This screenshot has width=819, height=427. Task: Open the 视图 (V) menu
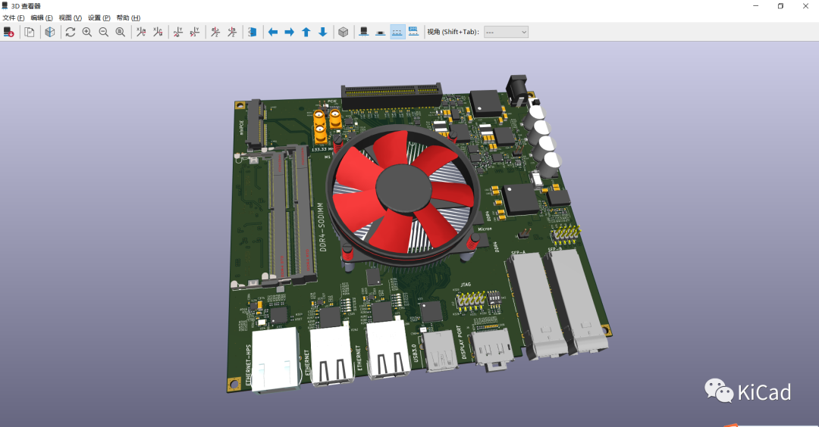pos(70,17)
